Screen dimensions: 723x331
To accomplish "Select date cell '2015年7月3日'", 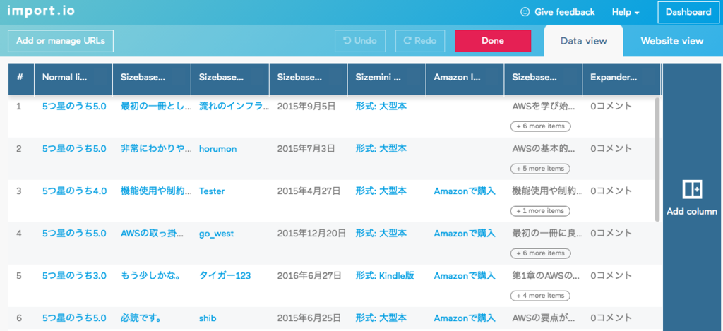I will coord(306,149).
